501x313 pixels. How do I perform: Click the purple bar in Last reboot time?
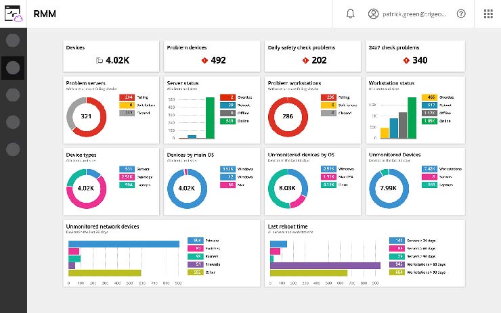[x=325, y=265]
